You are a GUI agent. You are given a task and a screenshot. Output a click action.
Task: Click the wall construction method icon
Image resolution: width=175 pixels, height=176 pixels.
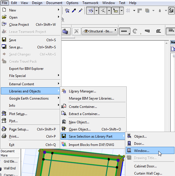(x=171, y=31)
